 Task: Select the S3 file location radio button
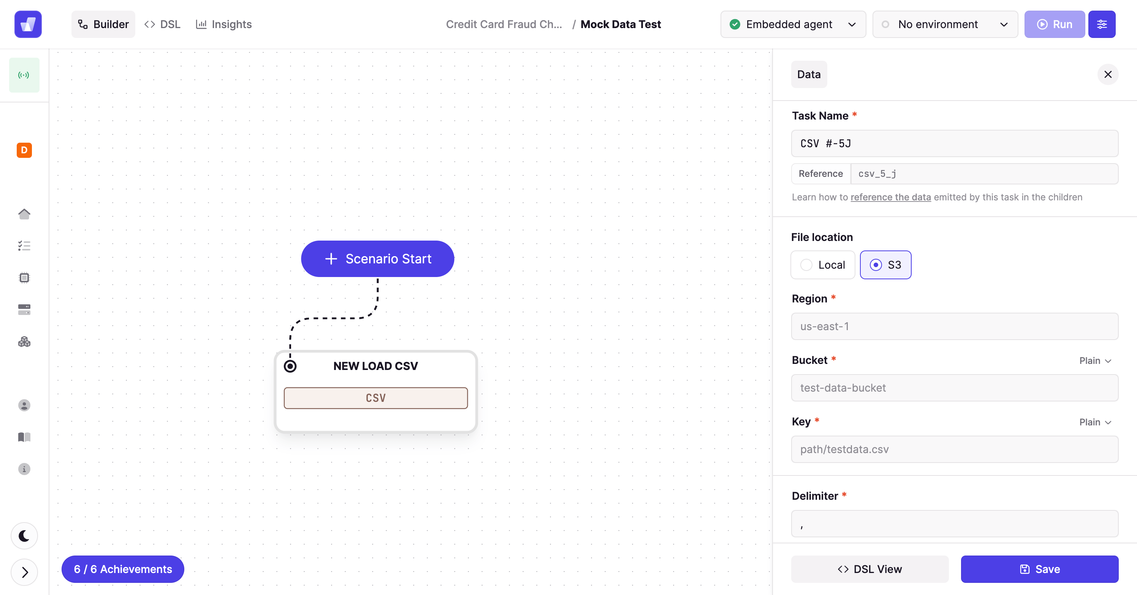(x=875, y=264)
